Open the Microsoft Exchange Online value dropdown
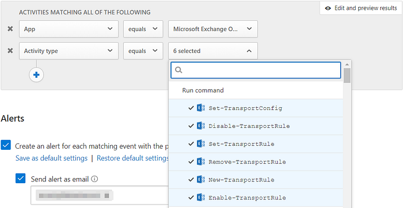 click(213, 29)
